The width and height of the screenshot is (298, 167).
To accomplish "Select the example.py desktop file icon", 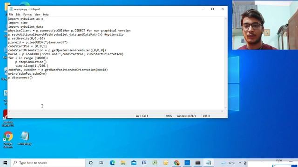I will click(25, 138).
